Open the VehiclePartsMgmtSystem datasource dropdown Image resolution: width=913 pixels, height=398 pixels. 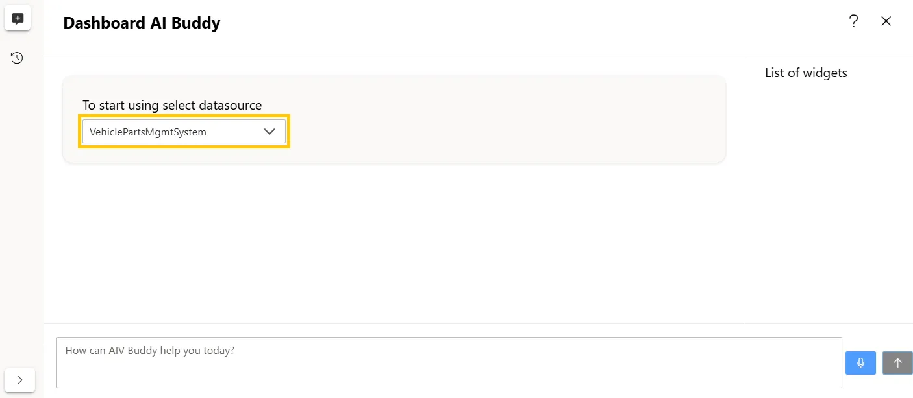point(184,132)
